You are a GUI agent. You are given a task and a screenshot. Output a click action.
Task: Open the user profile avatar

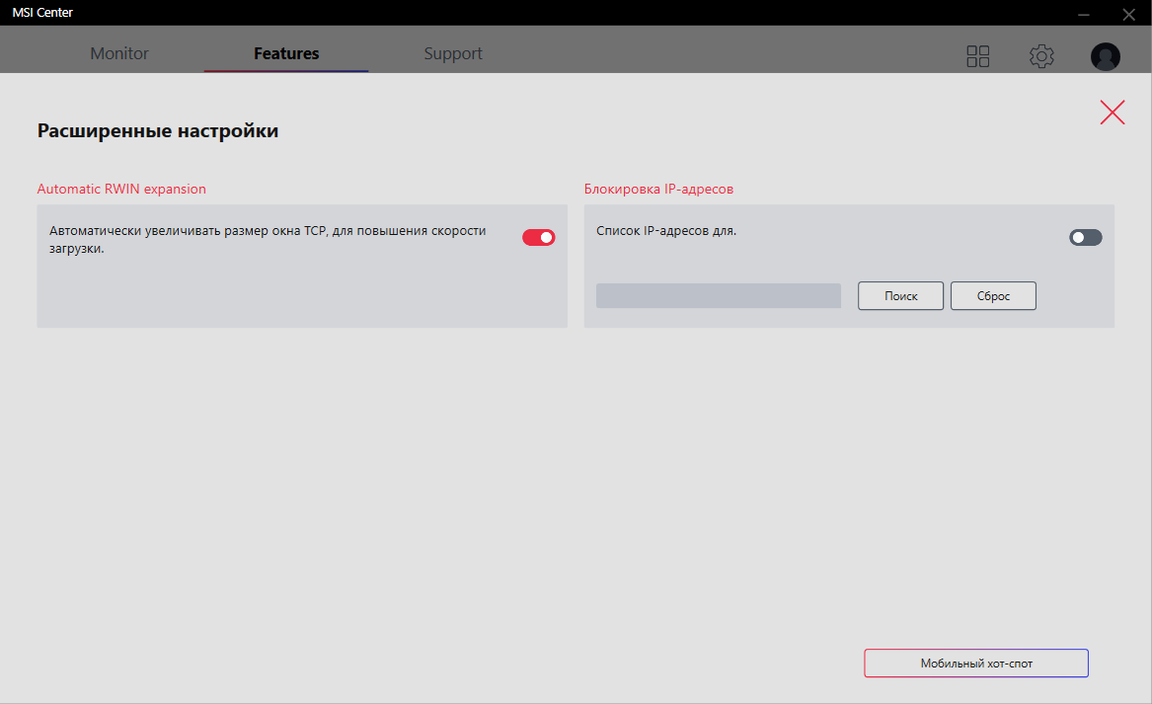1105,56
